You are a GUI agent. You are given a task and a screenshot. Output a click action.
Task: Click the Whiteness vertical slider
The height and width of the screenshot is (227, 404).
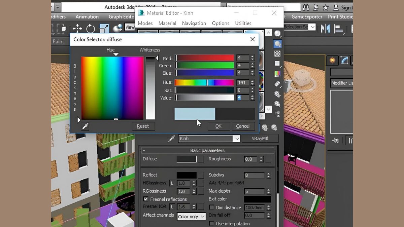point(150,88)
